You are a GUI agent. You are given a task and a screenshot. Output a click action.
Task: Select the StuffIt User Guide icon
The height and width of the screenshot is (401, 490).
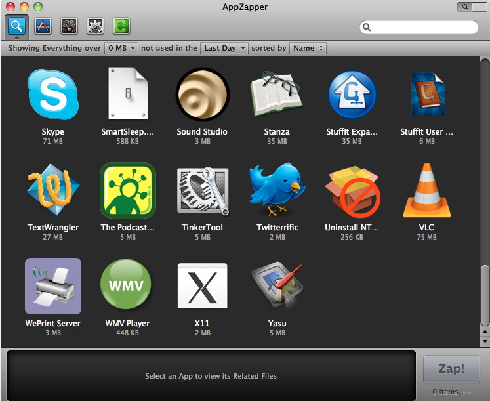pos(428,94)
